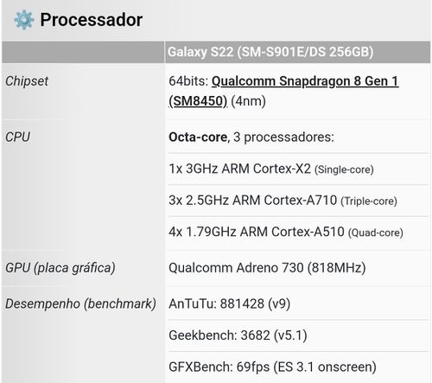Click the (Quad-core) annotation
The height and width of the screenshot is (383, 432).
376,233
